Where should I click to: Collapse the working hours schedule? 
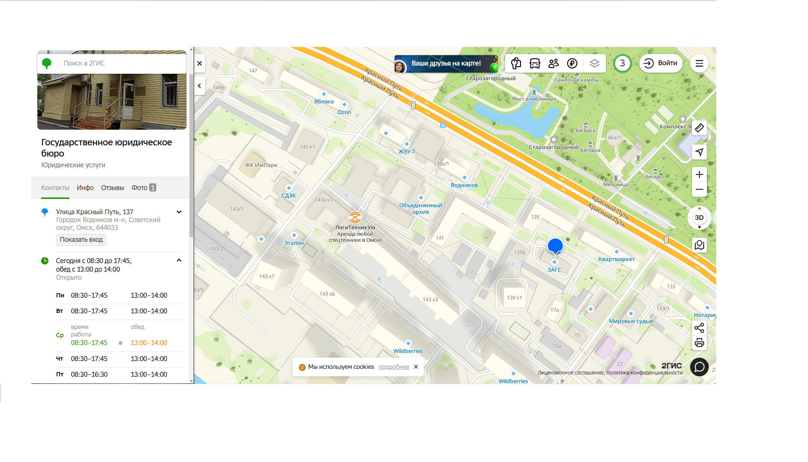point(179,260)
